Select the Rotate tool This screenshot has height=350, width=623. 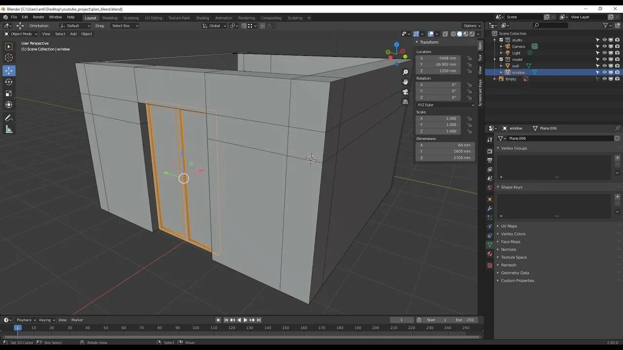tap(9, 82)
